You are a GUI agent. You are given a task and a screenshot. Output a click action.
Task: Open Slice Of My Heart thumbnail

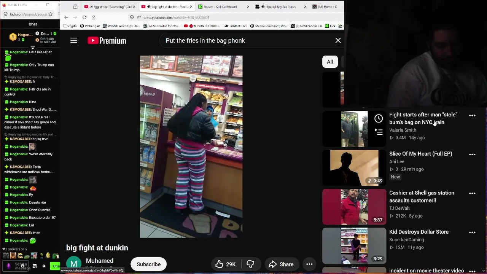354,168
